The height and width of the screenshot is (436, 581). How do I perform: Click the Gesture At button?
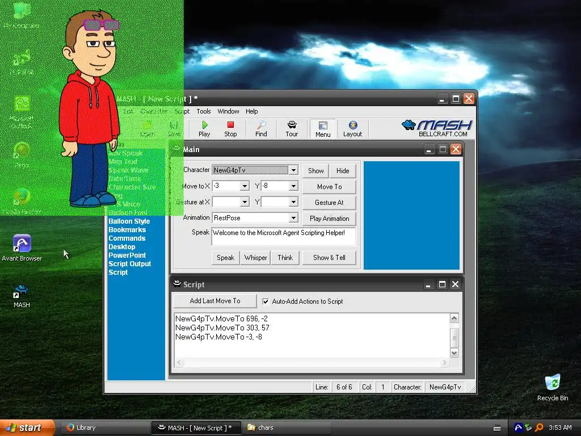tap(330, 203)
